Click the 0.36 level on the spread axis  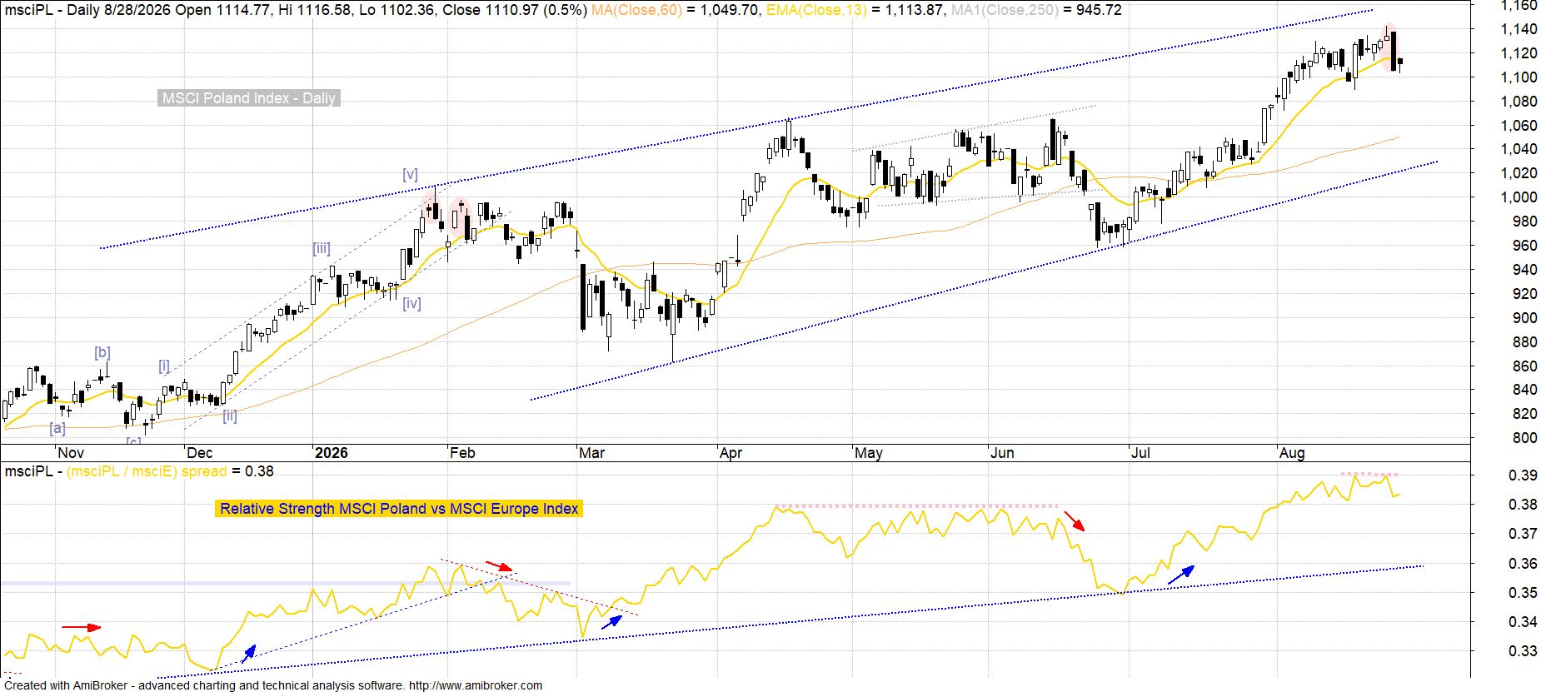pyautogui.click(x=1524, y=564)
